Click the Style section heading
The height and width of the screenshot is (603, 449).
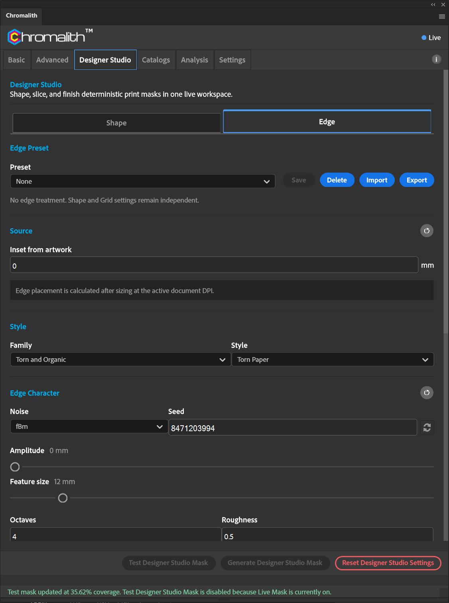point(18,326)
